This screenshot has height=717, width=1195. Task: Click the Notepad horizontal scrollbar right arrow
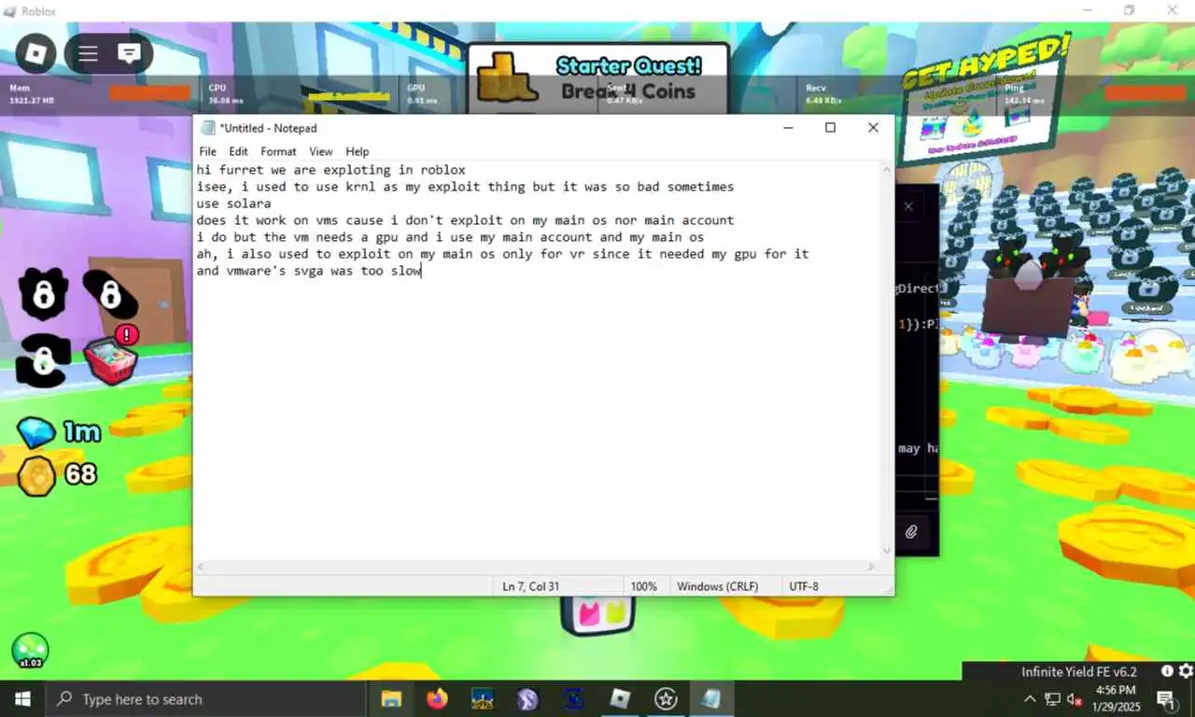click(x=872, y=567)
